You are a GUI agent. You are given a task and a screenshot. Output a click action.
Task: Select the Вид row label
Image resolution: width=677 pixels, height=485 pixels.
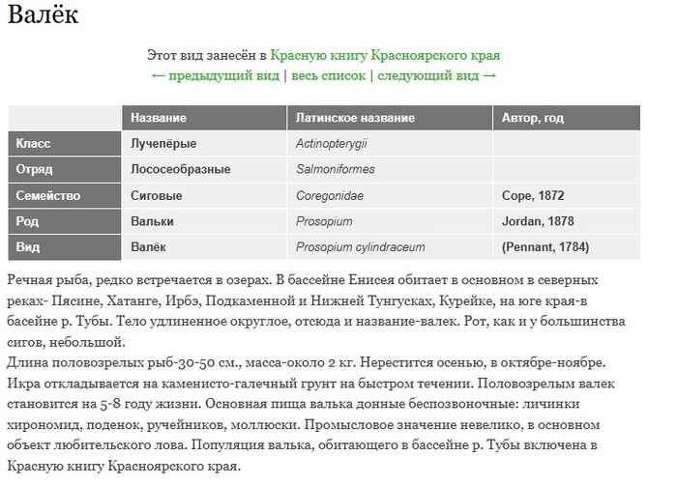tap(65, 247)
